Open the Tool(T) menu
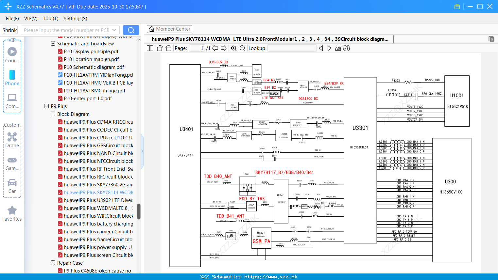This screenshot has width=498, height=280. coord(51,19)
